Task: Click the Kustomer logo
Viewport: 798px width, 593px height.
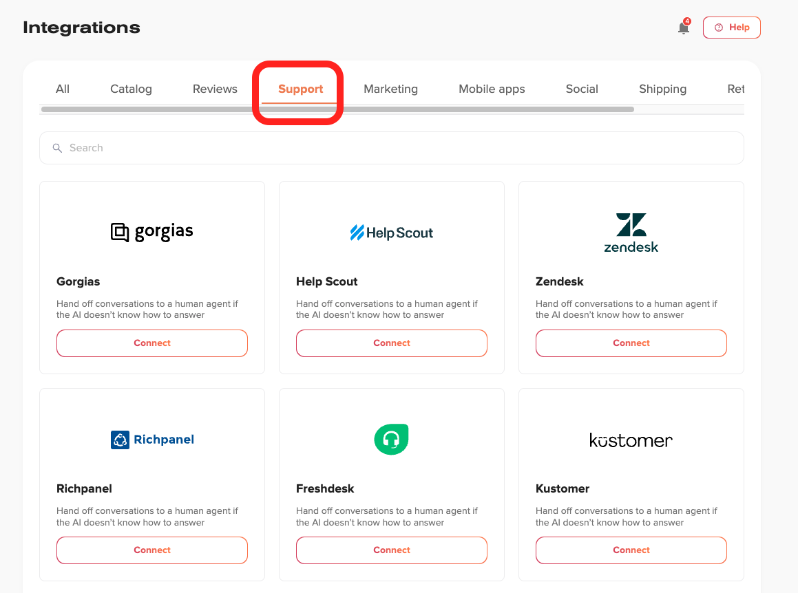Action: 631,440
